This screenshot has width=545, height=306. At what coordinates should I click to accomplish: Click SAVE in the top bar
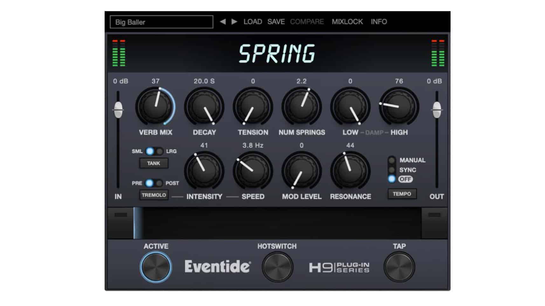[x=276, y=22]
